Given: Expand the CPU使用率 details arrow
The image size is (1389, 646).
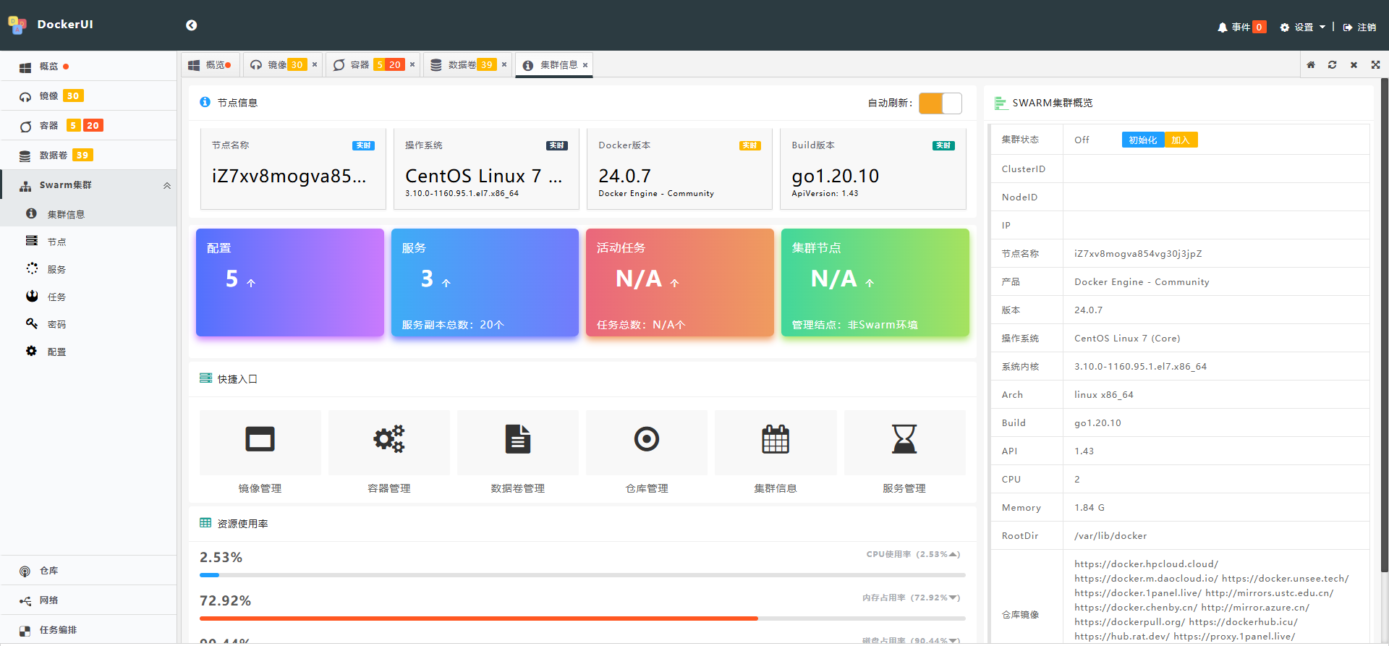Looking at the screenshot, I should [x=954, y=555].
